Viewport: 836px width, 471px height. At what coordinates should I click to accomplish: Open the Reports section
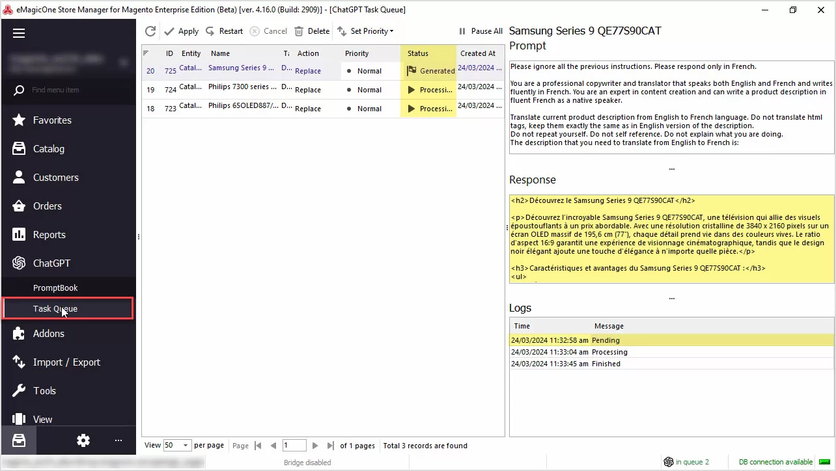(x=68, y=235)
